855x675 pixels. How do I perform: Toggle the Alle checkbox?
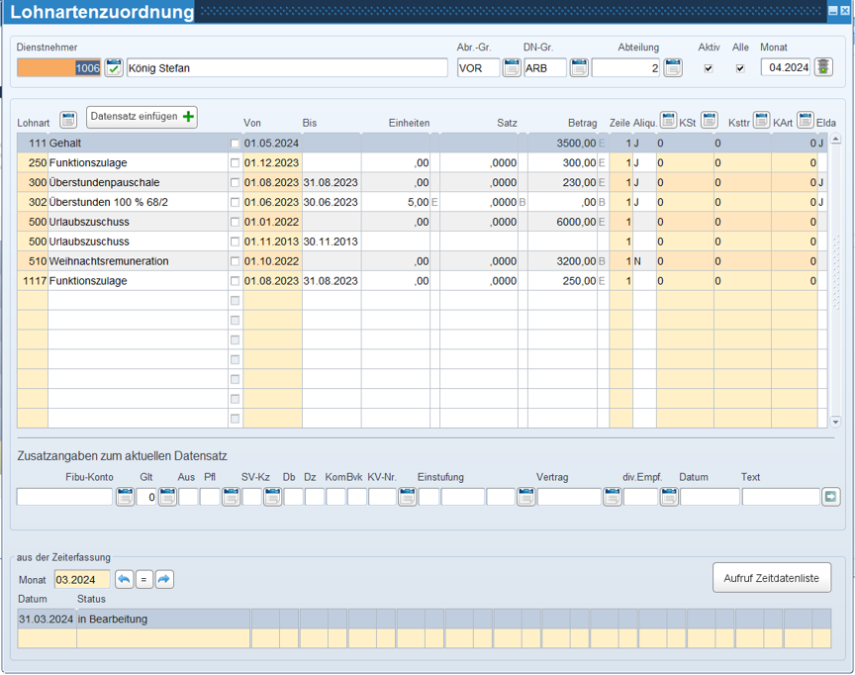pos(739,68)
